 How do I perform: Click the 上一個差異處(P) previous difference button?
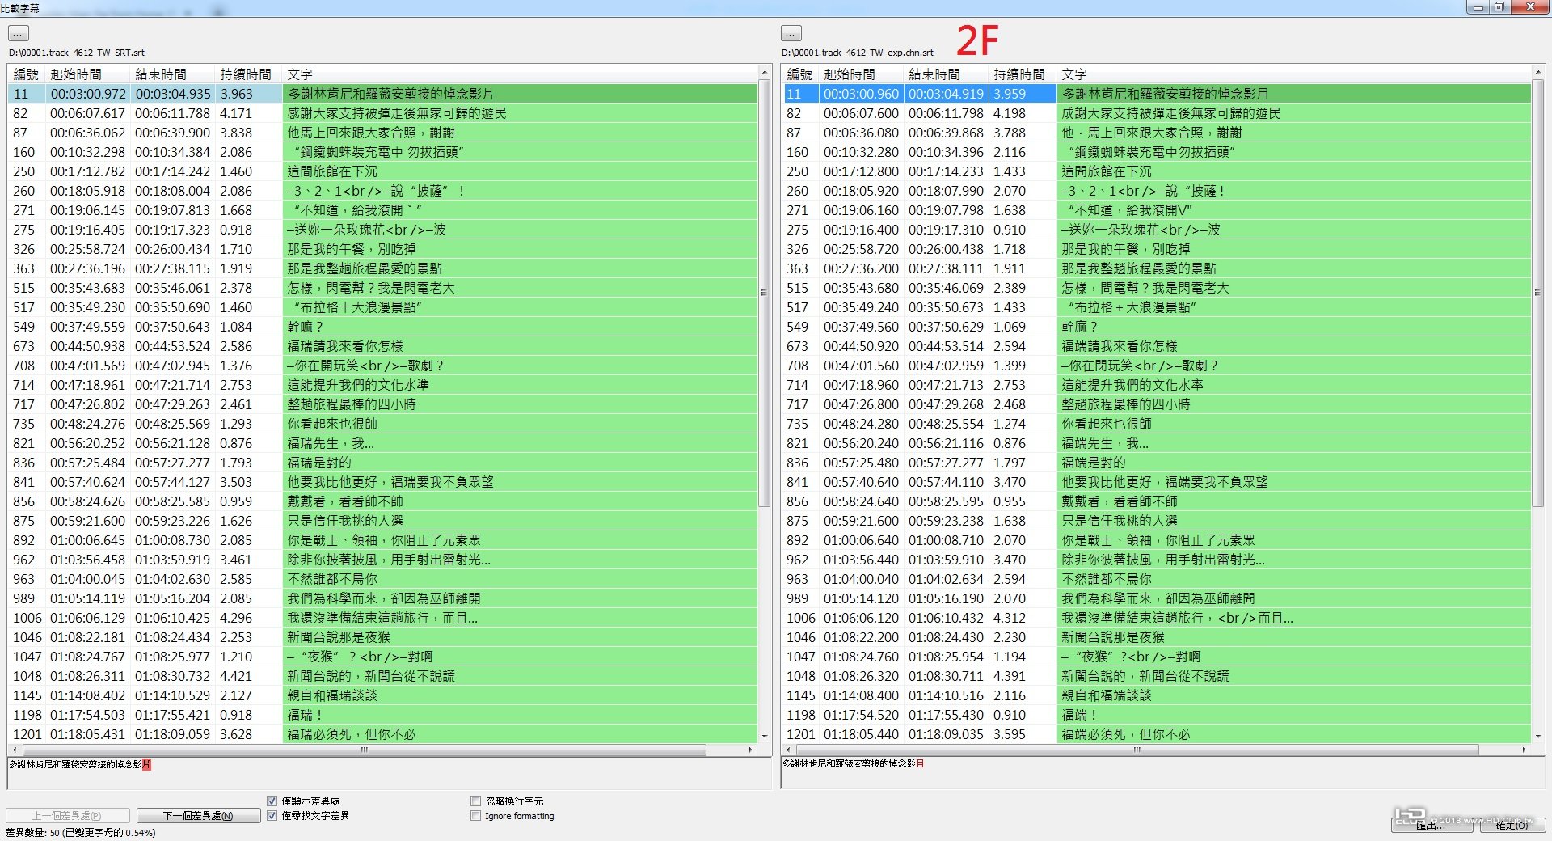coord(68,816)
